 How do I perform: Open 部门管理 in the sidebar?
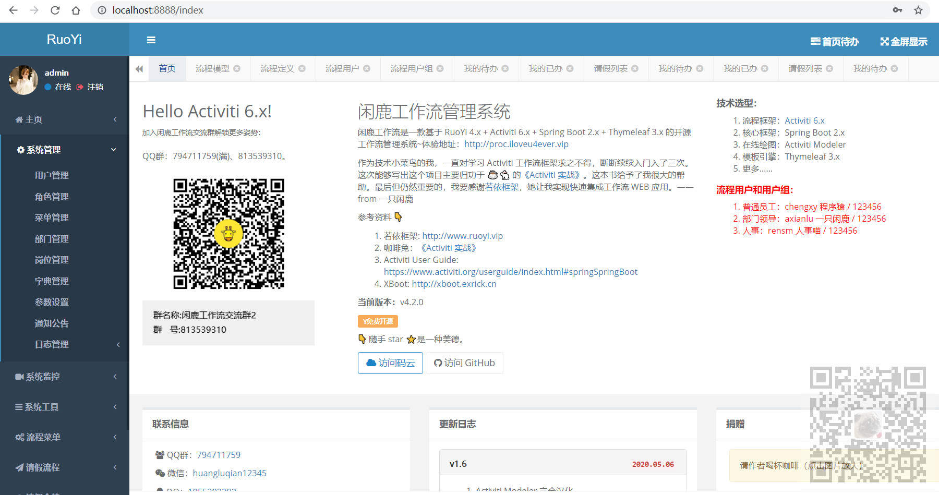(x=52, y=239)
